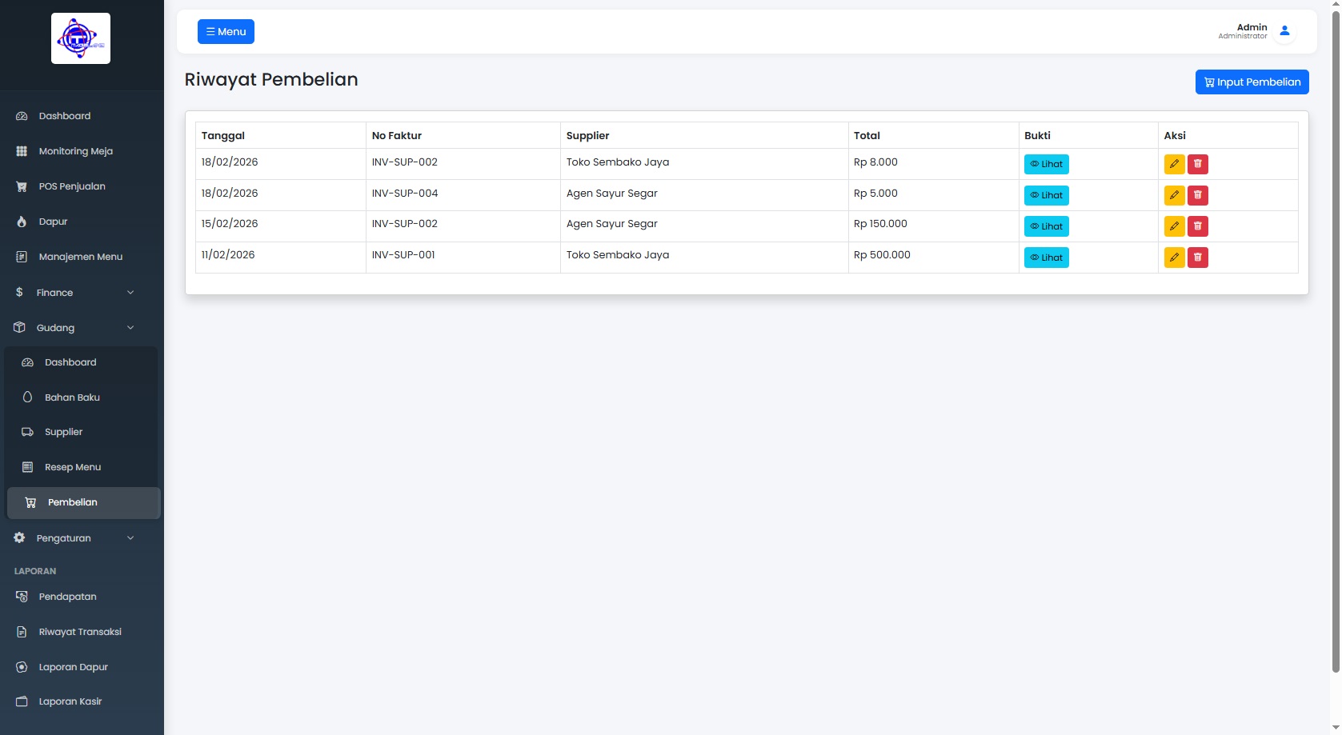
Task: Click the company logo in sidebar
Action: (81, 38)
